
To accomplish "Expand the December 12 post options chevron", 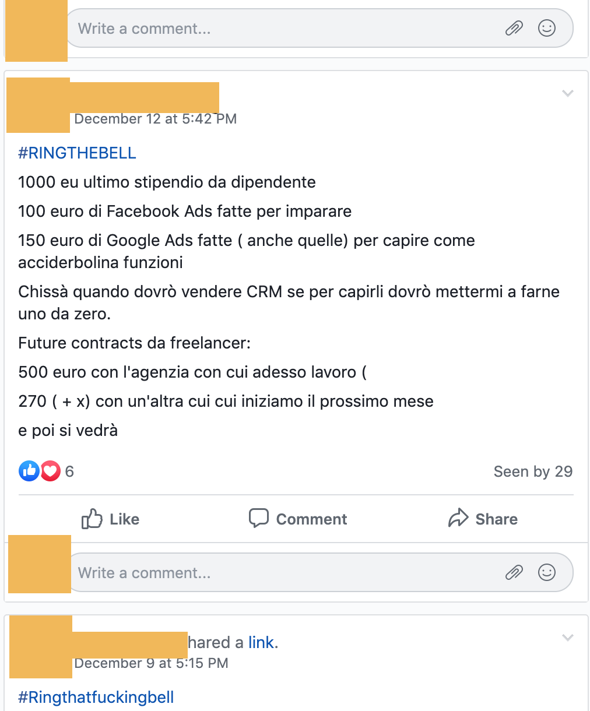I will click(568, 93).
